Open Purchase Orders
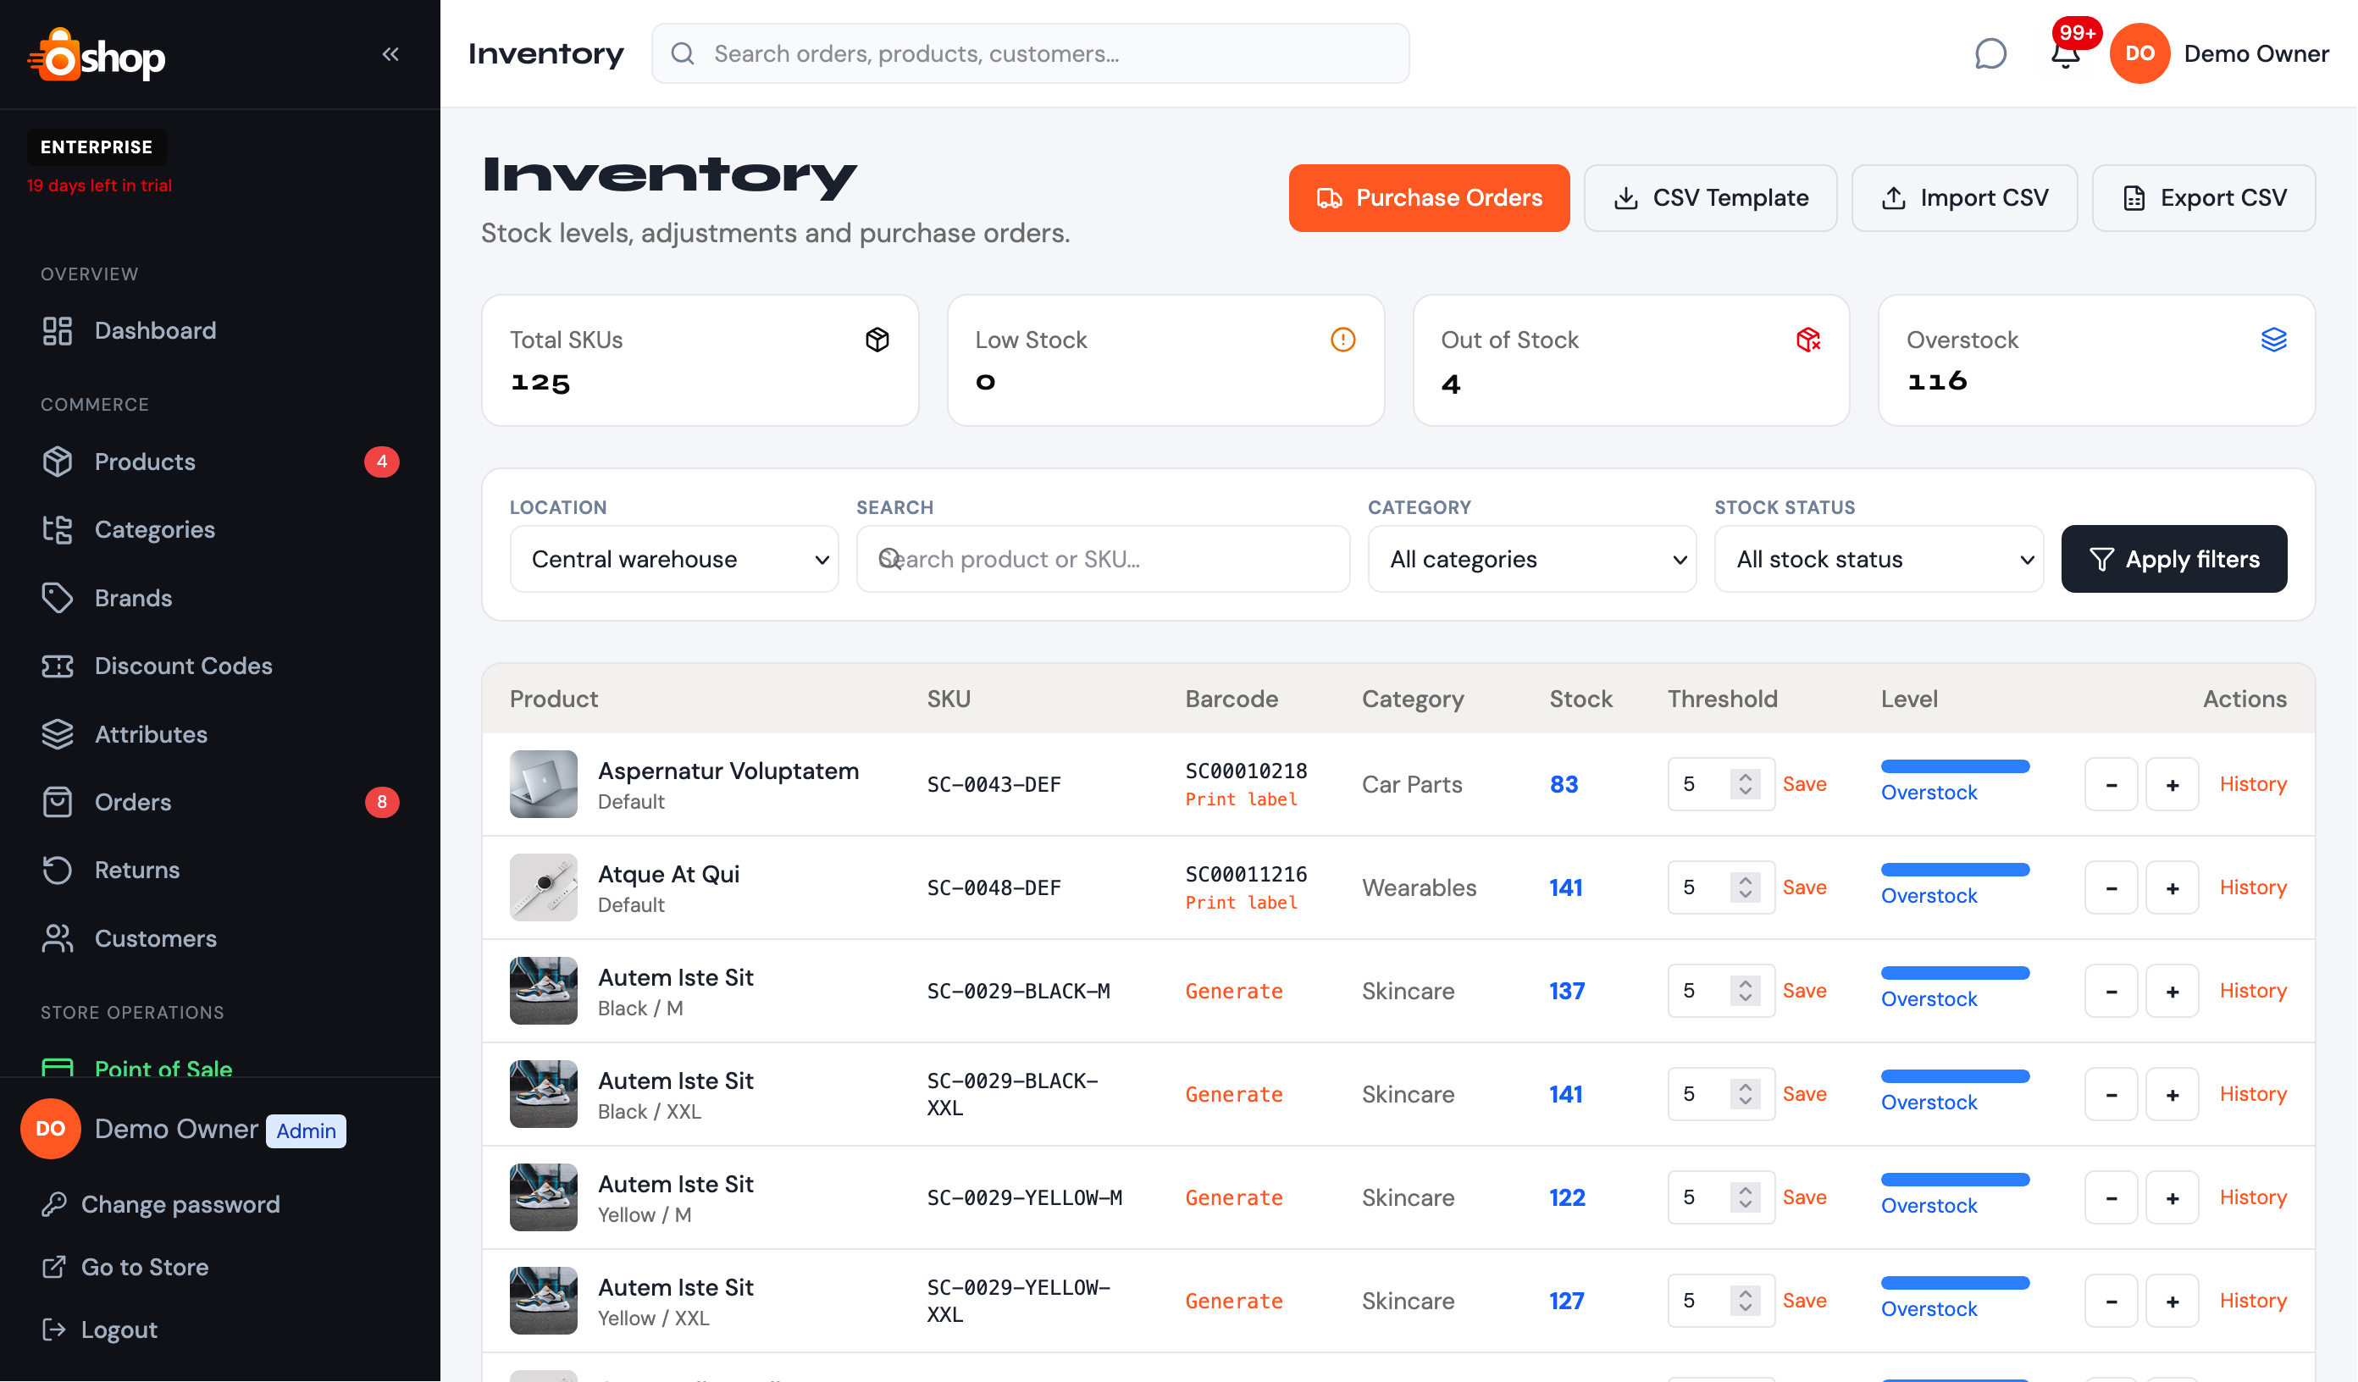Image resolution: width=2358 pixels, height=1382 pixels. point(1429,198)
